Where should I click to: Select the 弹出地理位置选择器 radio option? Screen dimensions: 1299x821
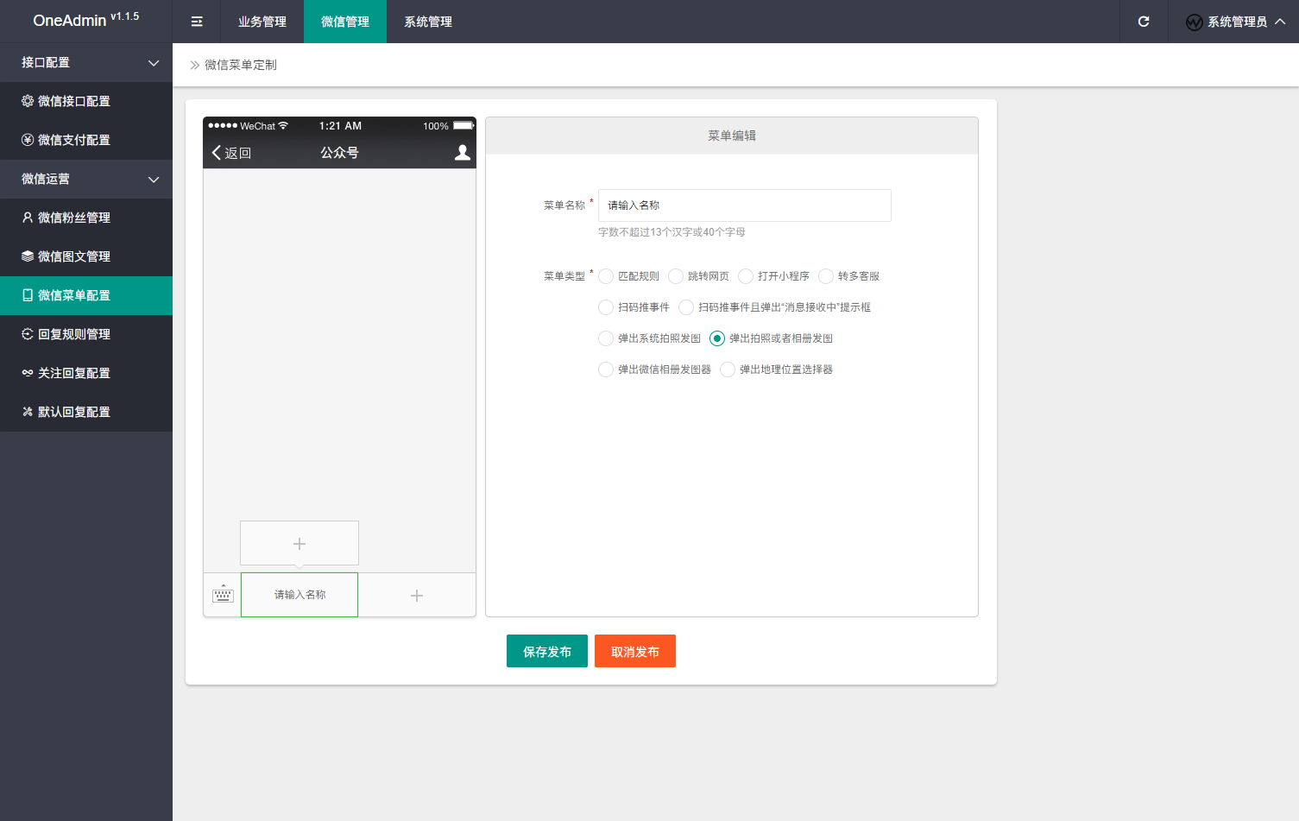click(728, 369)
